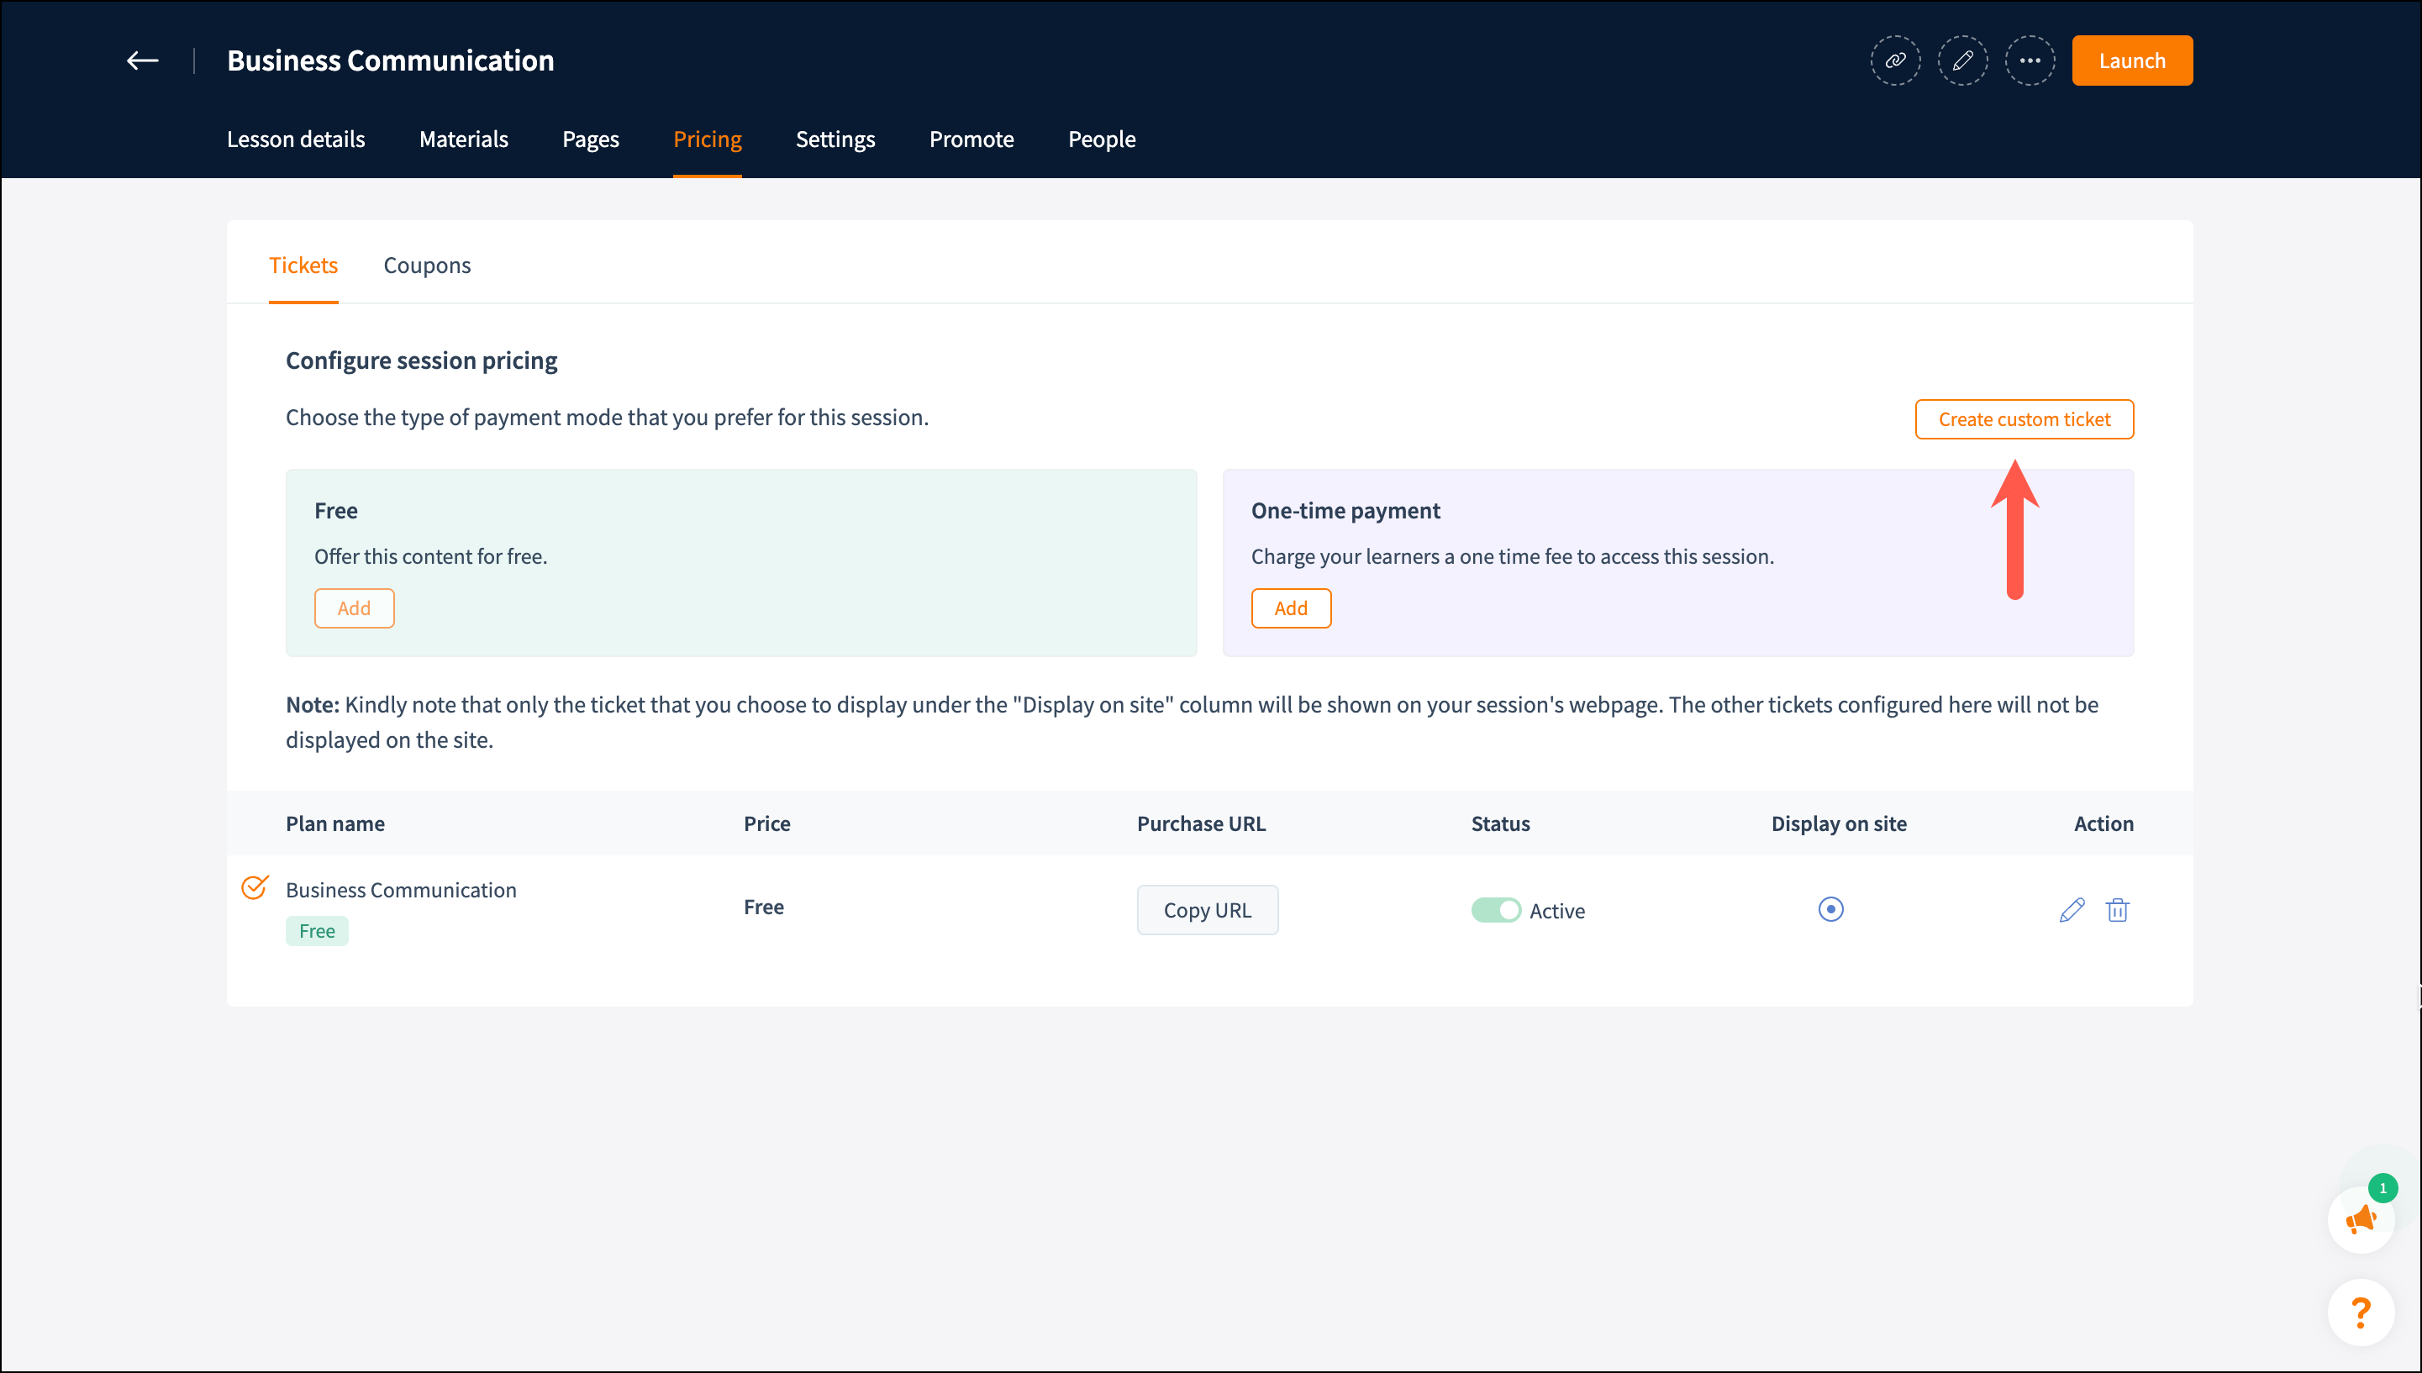This screenshot has width=2422, height=1373.
Task: Add a One-time payment ticket
Action: point(1290,608)
